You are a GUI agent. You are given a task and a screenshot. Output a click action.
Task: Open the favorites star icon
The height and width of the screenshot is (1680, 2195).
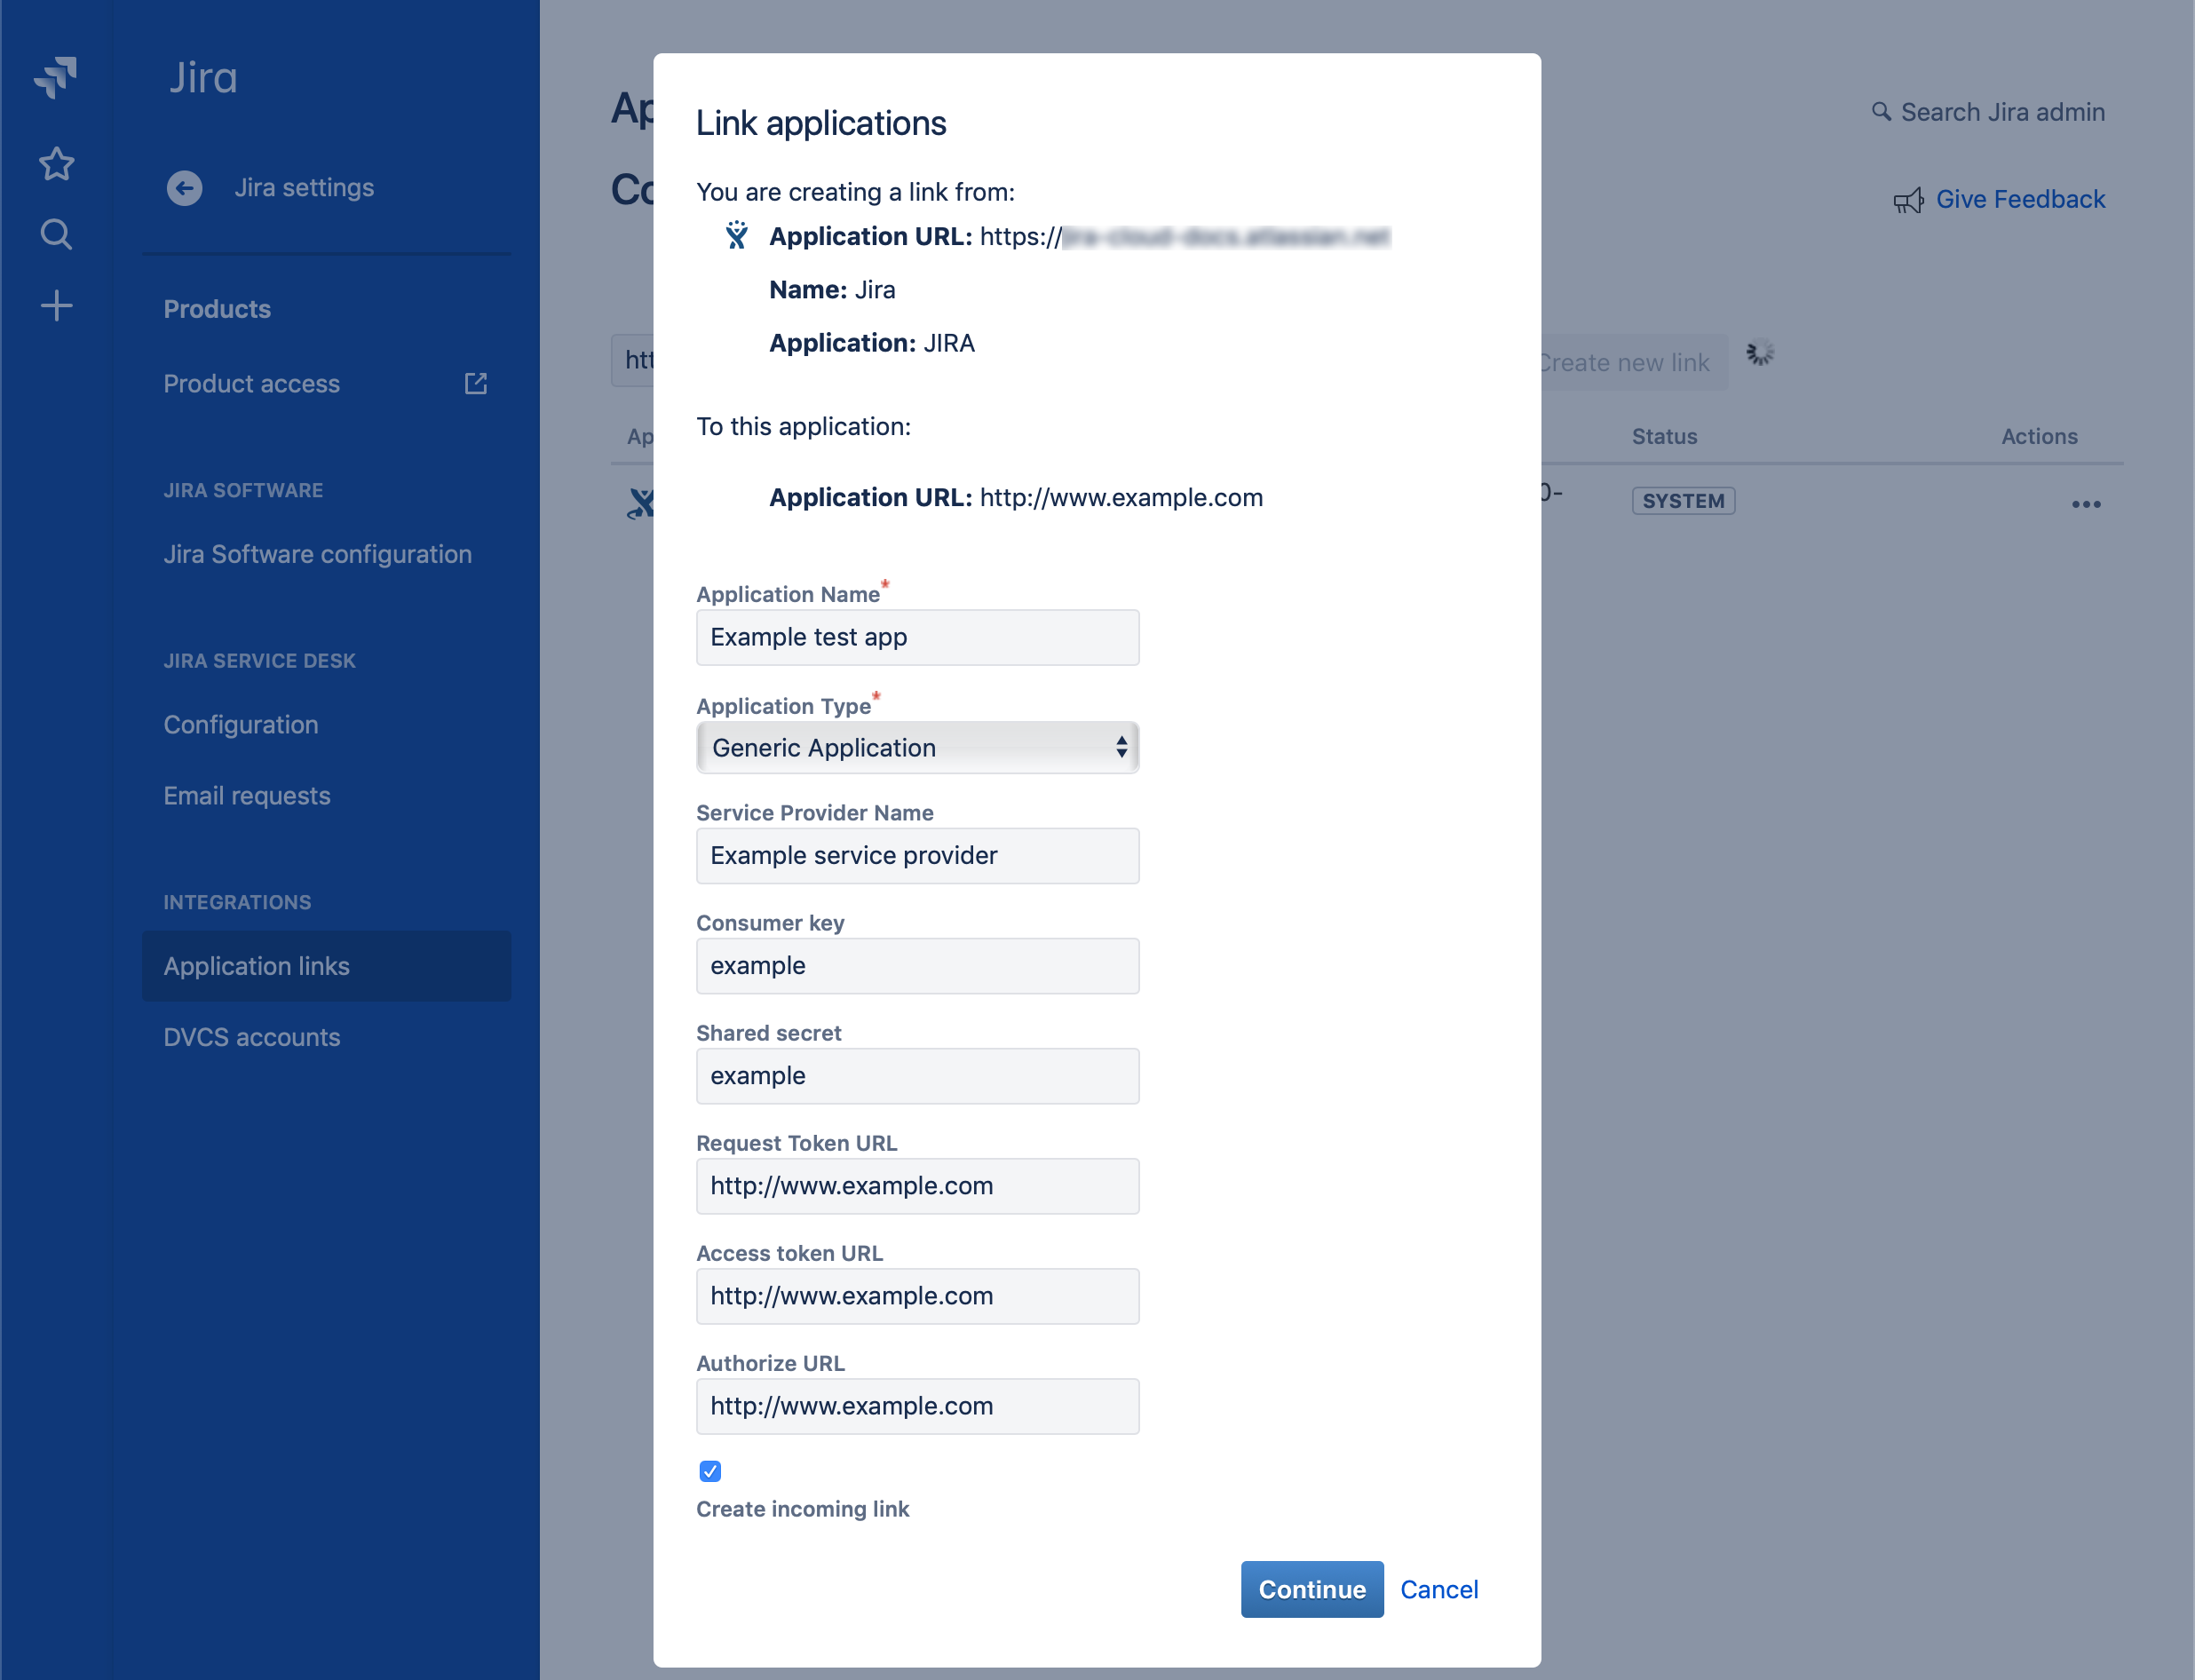[57, 163]
